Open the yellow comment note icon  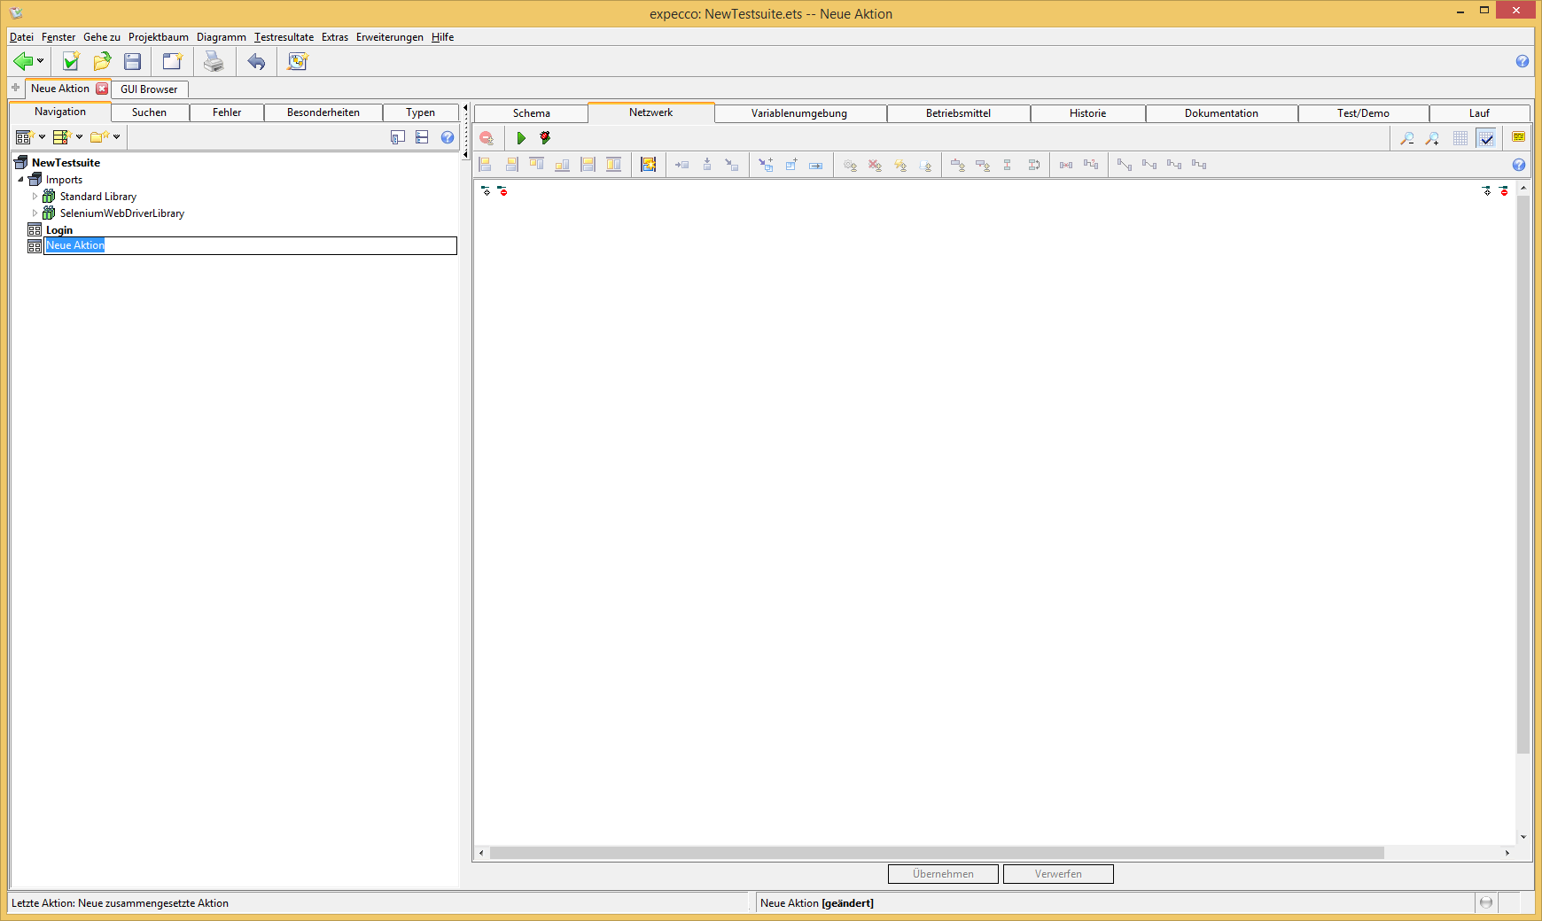pos(1518,137)
